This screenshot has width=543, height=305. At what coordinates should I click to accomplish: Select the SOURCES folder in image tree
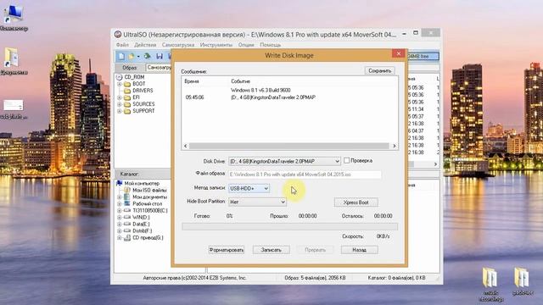point(143,104)
